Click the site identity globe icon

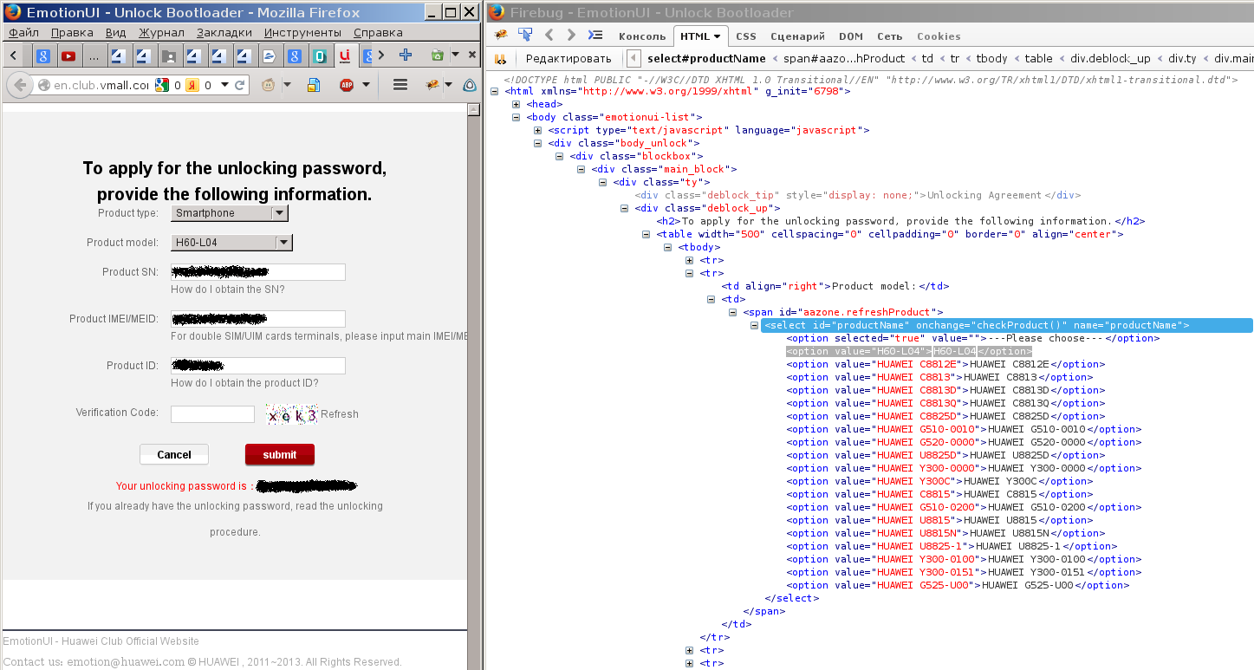[44, 85]
